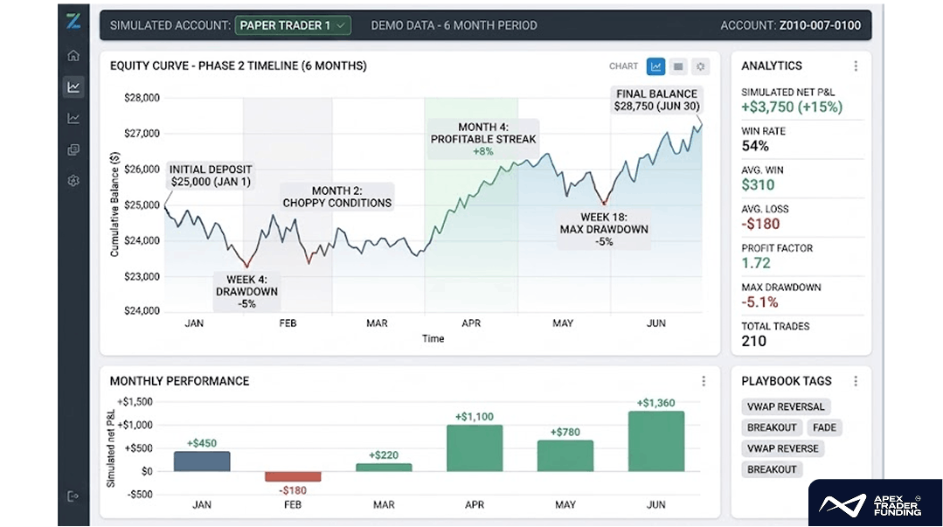Click the Z logo in sidebar

[x=73, y=22]
